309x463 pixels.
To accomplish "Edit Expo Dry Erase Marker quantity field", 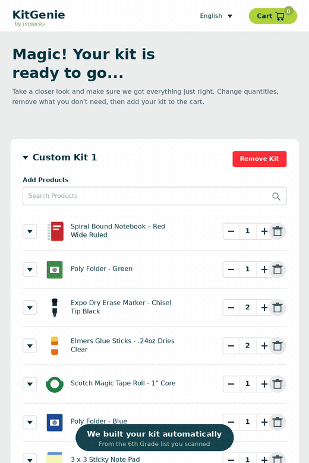I will pos(247,307).
